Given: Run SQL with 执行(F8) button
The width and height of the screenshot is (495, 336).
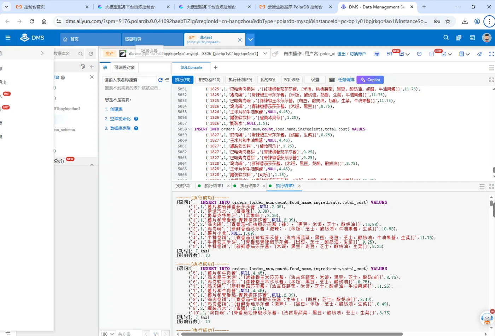Looking at the screenshot, I should (183, 80).
